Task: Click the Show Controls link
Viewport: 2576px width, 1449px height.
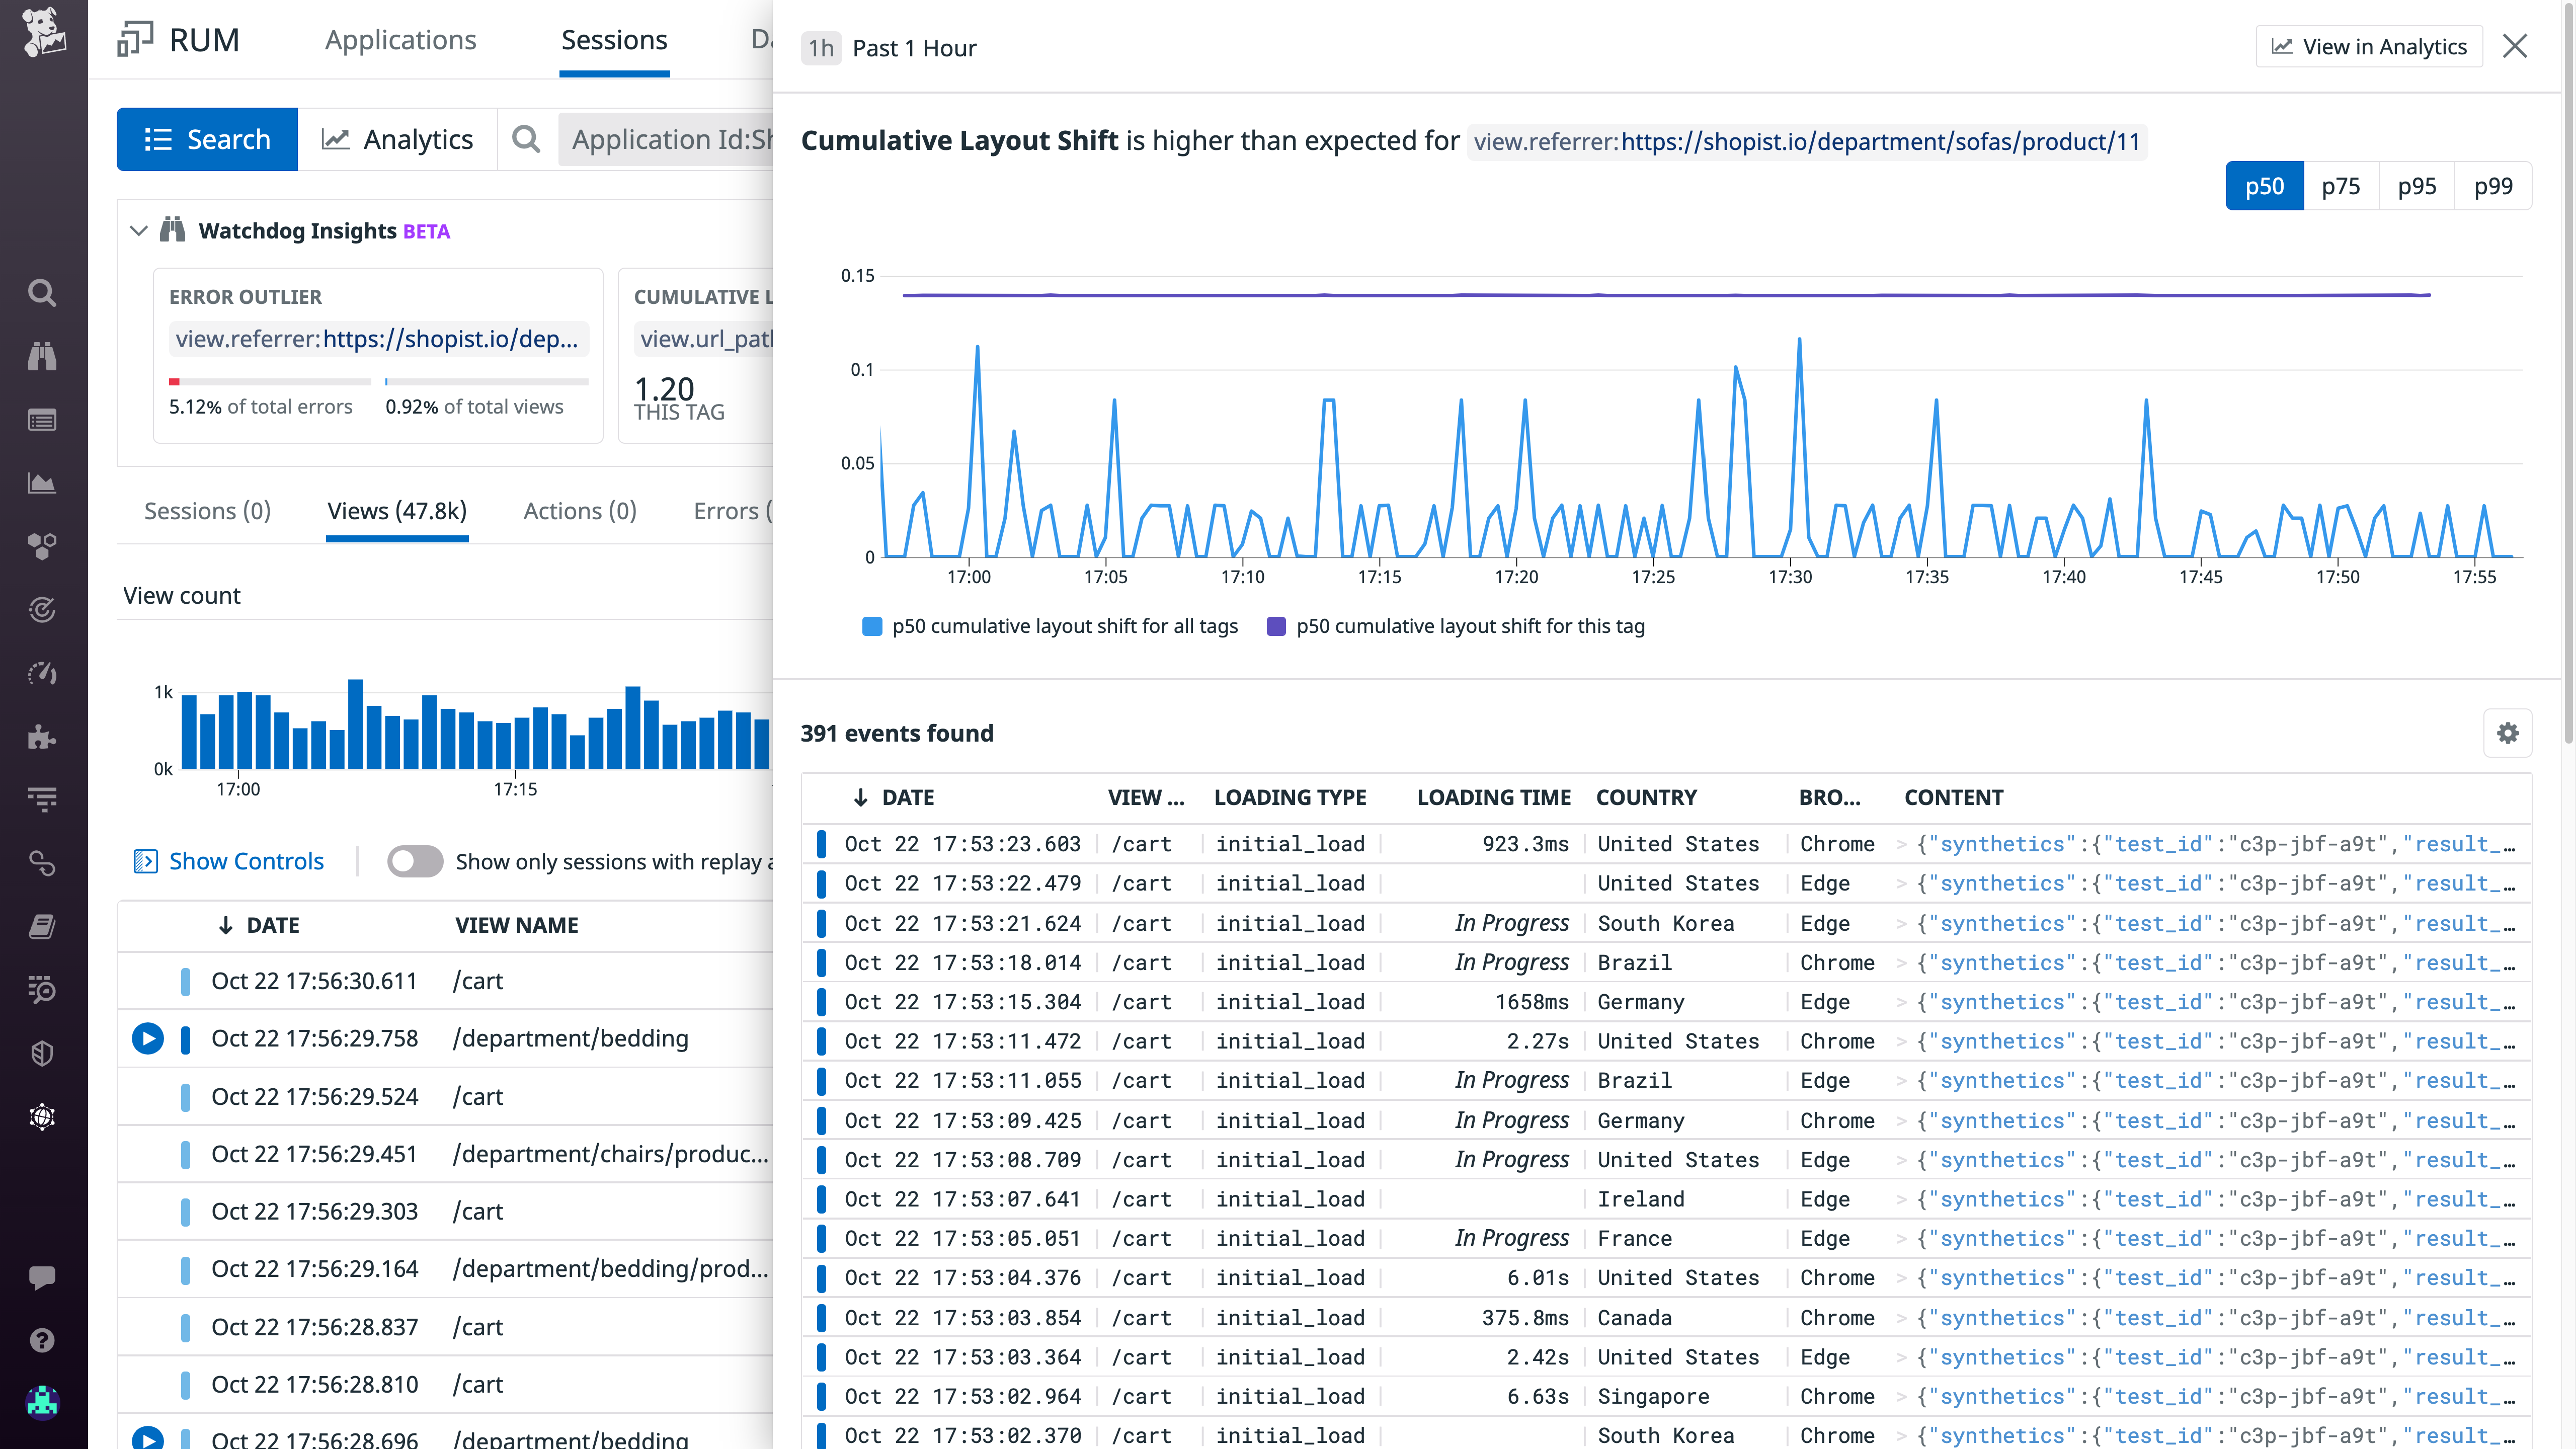Action: click(245, 861)
